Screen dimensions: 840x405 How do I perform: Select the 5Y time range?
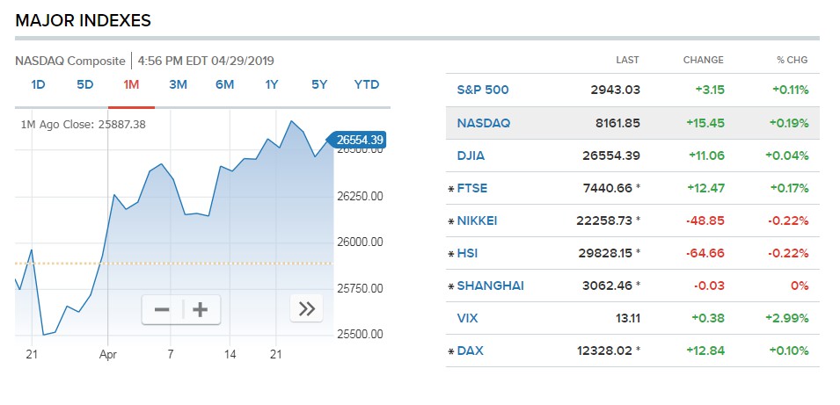click(x=318, y=84)
